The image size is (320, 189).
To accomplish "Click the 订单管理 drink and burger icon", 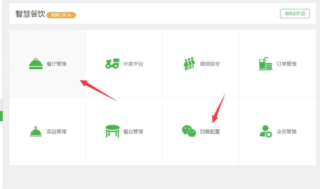I will 266,64.
